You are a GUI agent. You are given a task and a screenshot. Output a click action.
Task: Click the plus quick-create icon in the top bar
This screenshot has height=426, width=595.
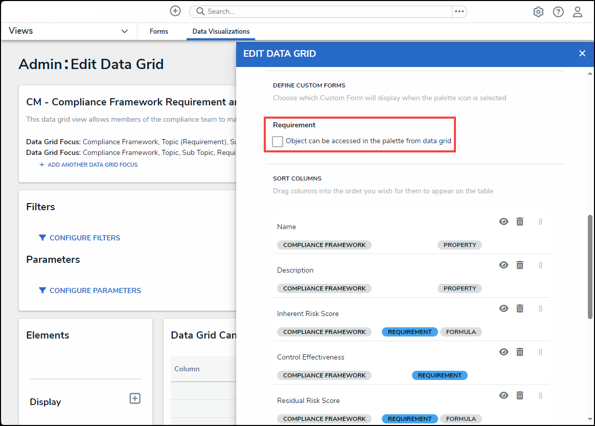click(x=175, y=11)
